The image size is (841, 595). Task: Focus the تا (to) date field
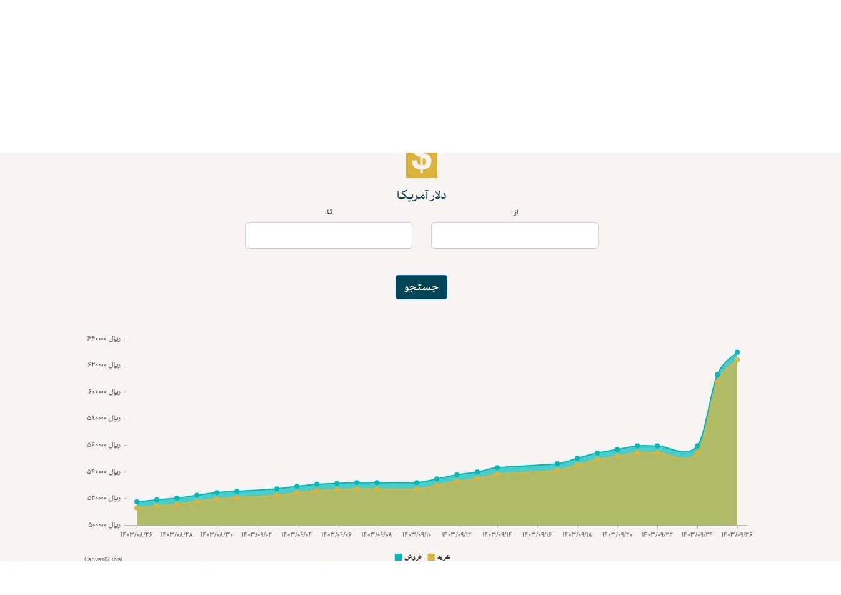pyautogui.click(x=328, y=236)
